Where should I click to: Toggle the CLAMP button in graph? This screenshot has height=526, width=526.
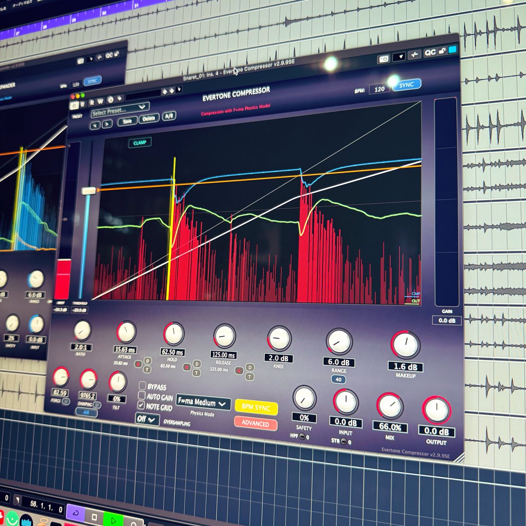point(140,142)
